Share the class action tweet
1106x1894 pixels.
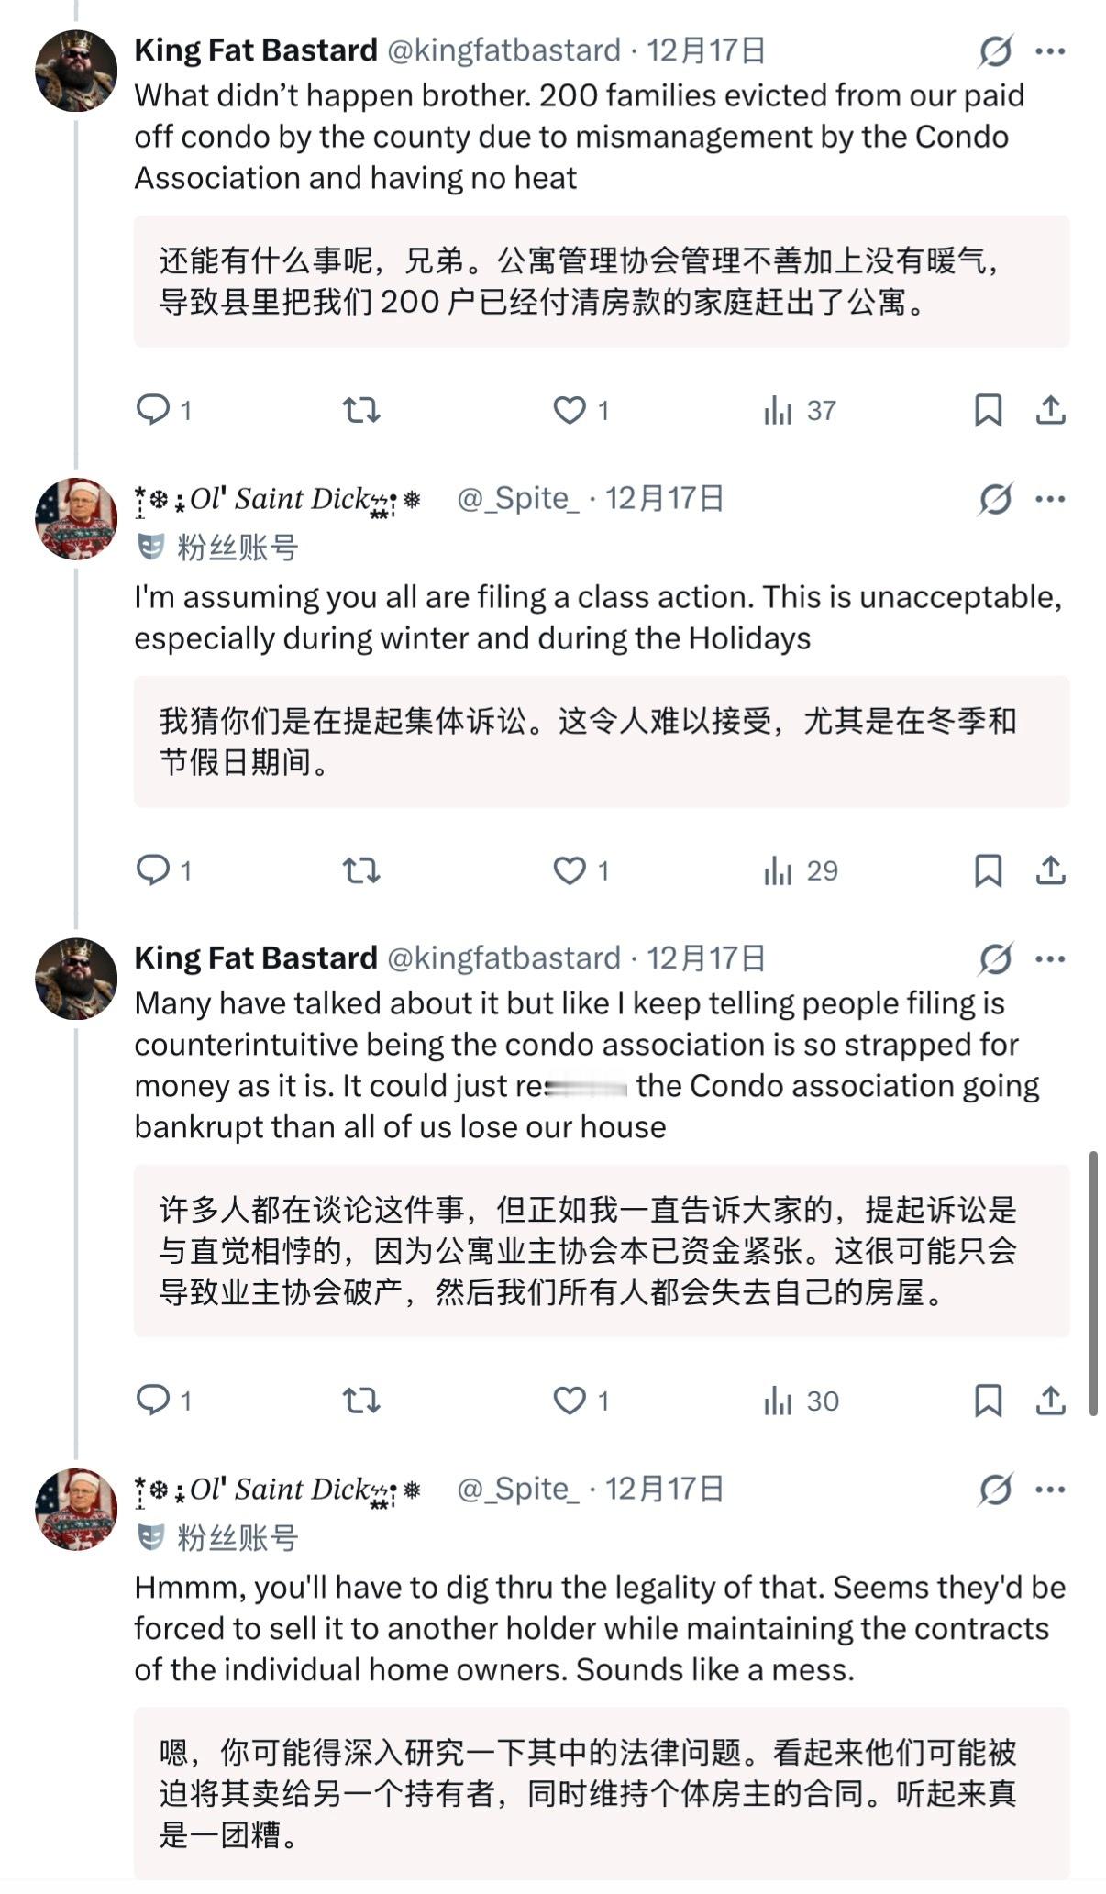[x=1050, y=869]
